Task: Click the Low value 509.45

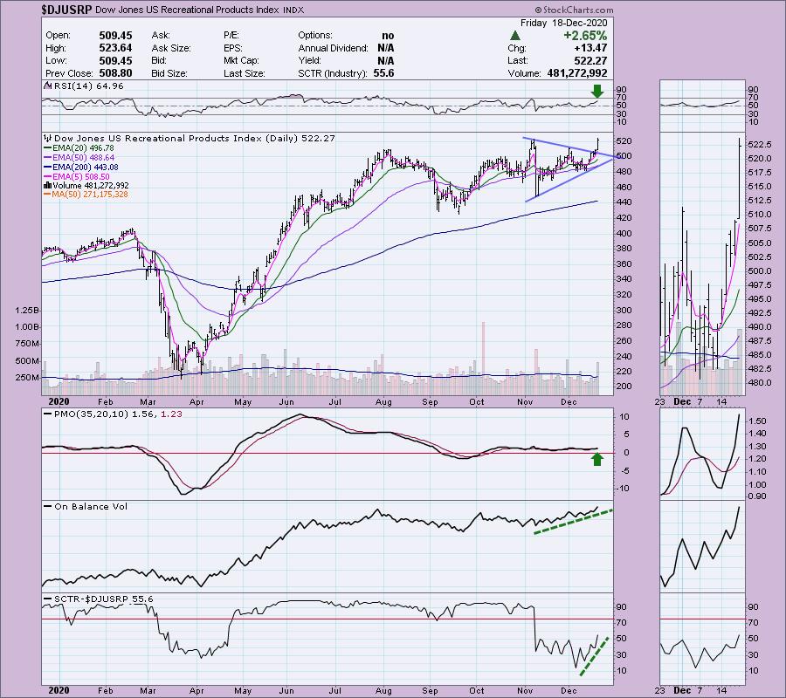Action: [x=116, y=60]
